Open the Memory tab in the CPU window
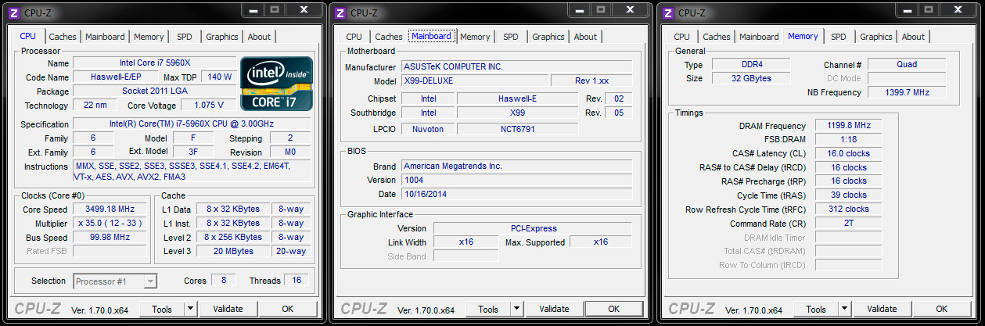 pos(149,37)
